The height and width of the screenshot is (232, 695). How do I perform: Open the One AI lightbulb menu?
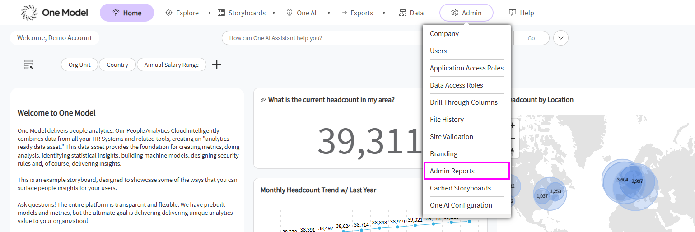[x=301, y=13]
